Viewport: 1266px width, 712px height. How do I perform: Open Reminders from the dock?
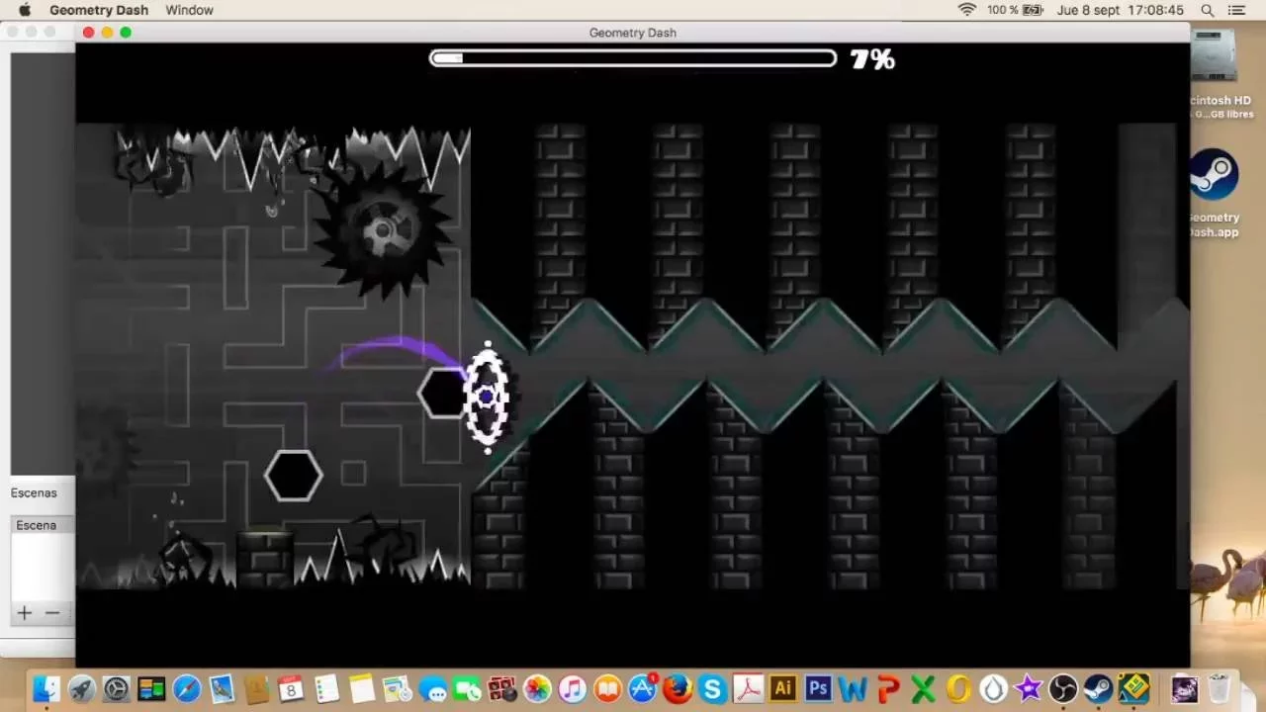326,688
